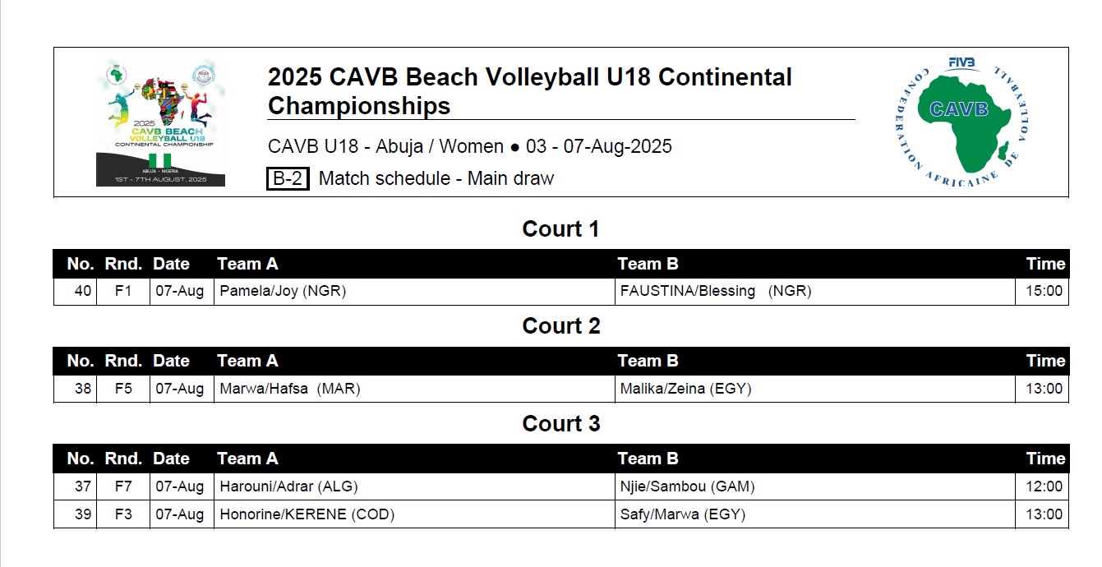Select Marwa/Hafsa (MAR) team entry
Viewport: 1102px width, 567px height.
click(x=290, y=389)
